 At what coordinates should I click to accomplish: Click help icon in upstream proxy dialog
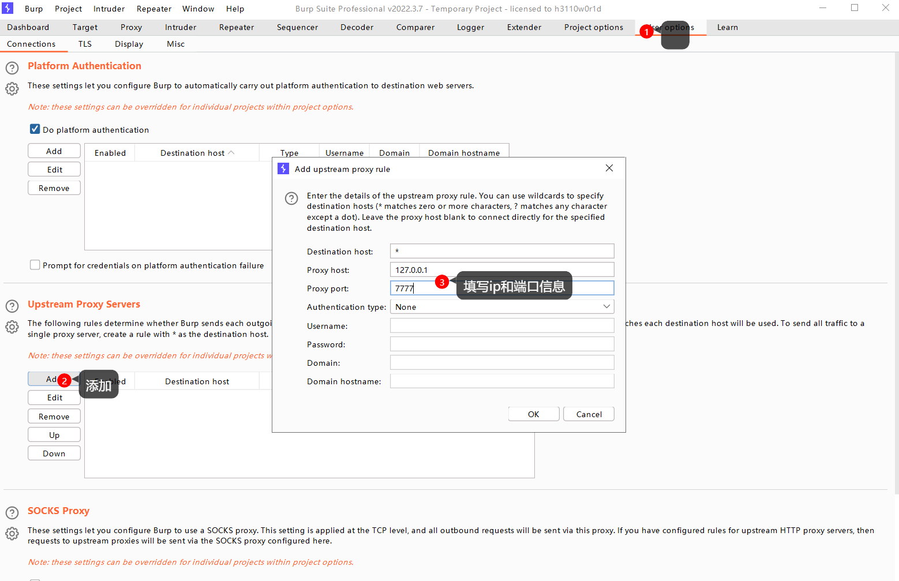pos(291,198)
